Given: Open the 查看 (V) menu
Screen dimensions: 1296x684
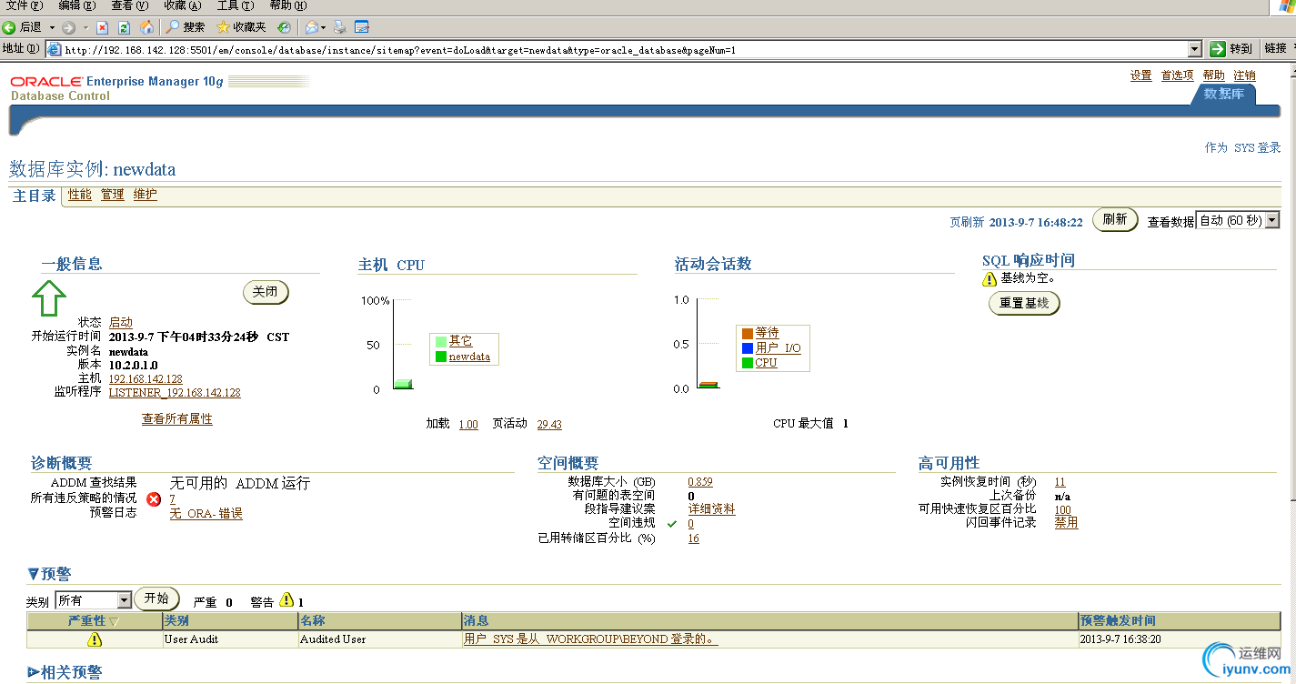Looking at the screenshot, I should [128, 5].
